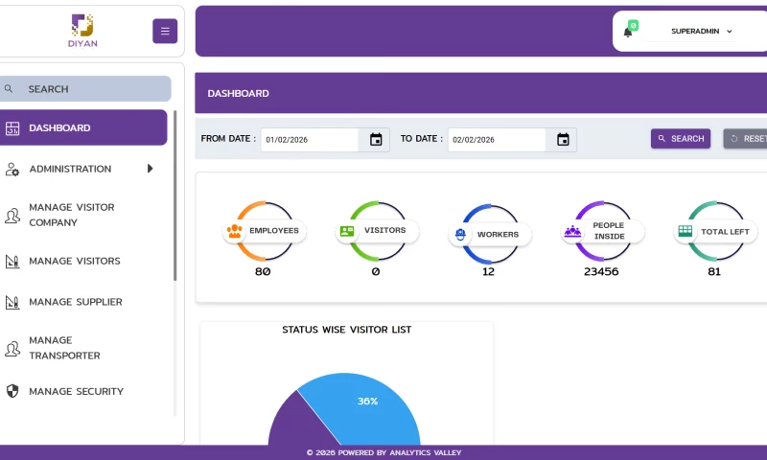Viewport: 767px width, 460px height.
Task: Click the orange Employees group icon
Action: coord(235,231)
